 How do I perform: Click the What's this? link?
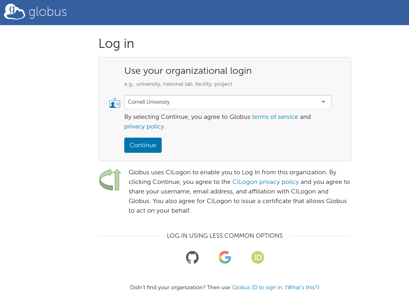click(302, 287)
